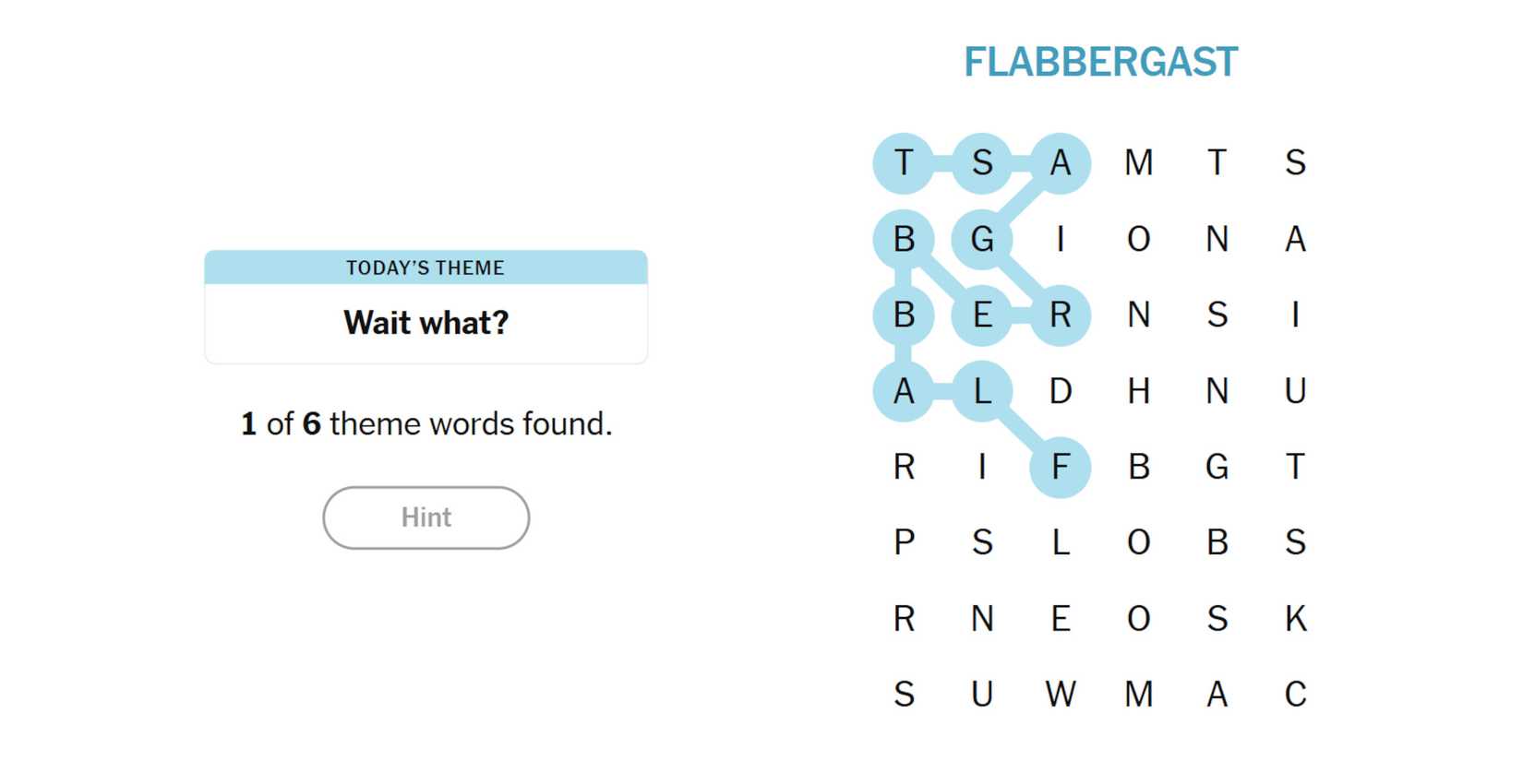Click the highlighted letter S
Image resolution: width=1523 pixels, height=761 pixels.
click(x=982, y=163)
